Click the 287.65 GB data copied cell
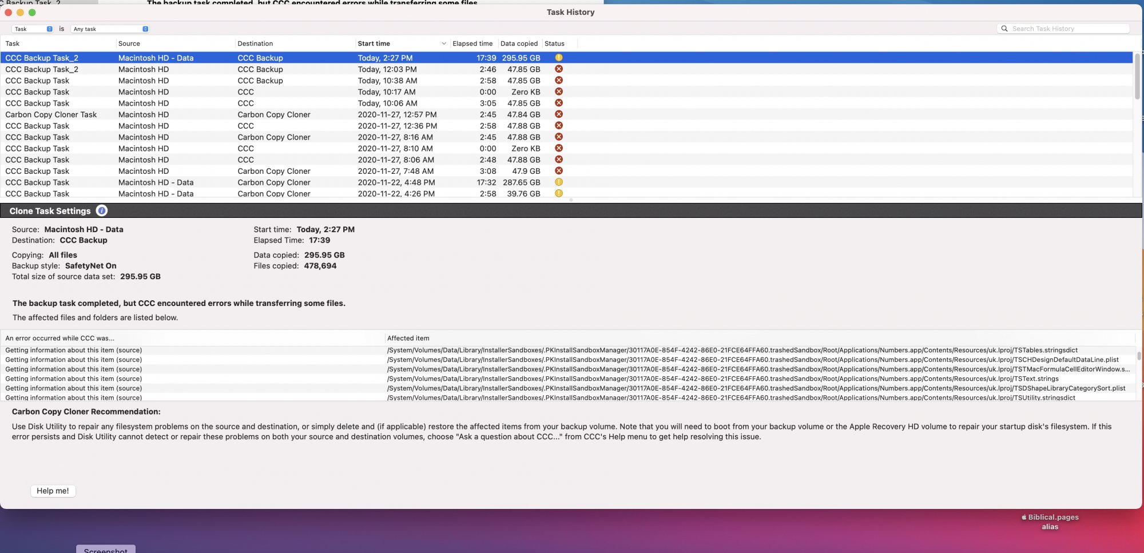 522,182
